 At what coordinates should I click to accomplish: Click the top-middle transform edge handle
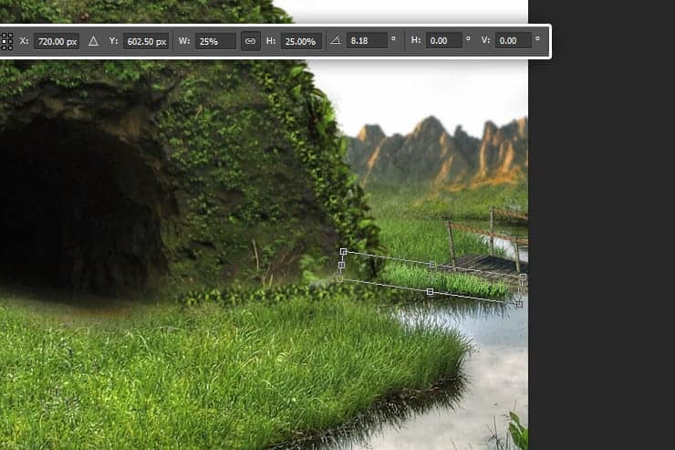[432, 264]
